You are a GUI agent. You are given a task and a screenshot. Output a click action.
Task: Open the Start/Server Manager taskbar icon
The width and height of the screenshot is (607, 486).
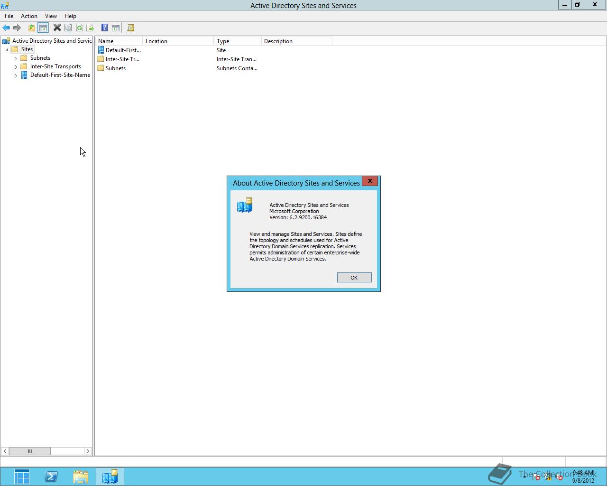[22, 477]
